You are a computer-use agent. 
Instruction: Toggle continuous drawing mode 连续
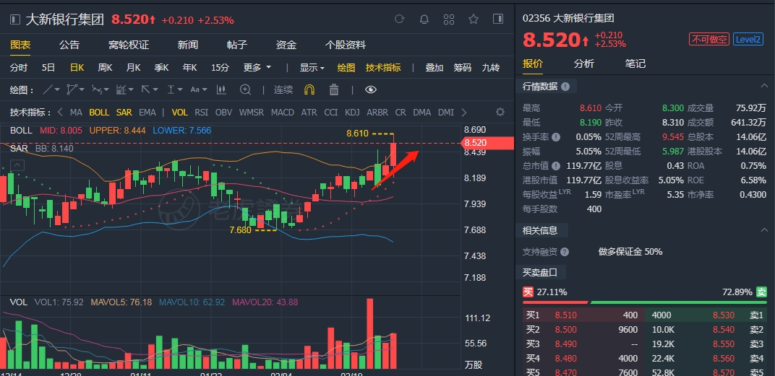point(283,89)
